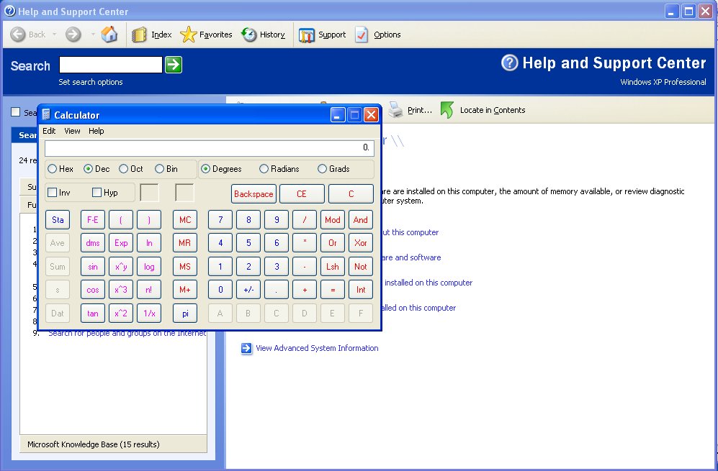Click the n! factorial button
The height and width of the screenshot is (471, 718).
(149, 290)
